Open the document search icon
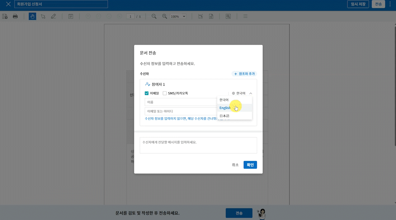The image size is (396, 220). (x=228, y=16)
